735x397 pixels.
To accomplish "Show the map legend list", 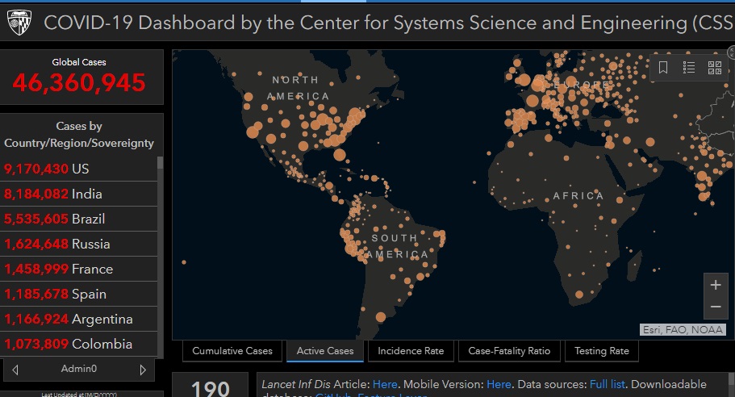I will 689,68.
